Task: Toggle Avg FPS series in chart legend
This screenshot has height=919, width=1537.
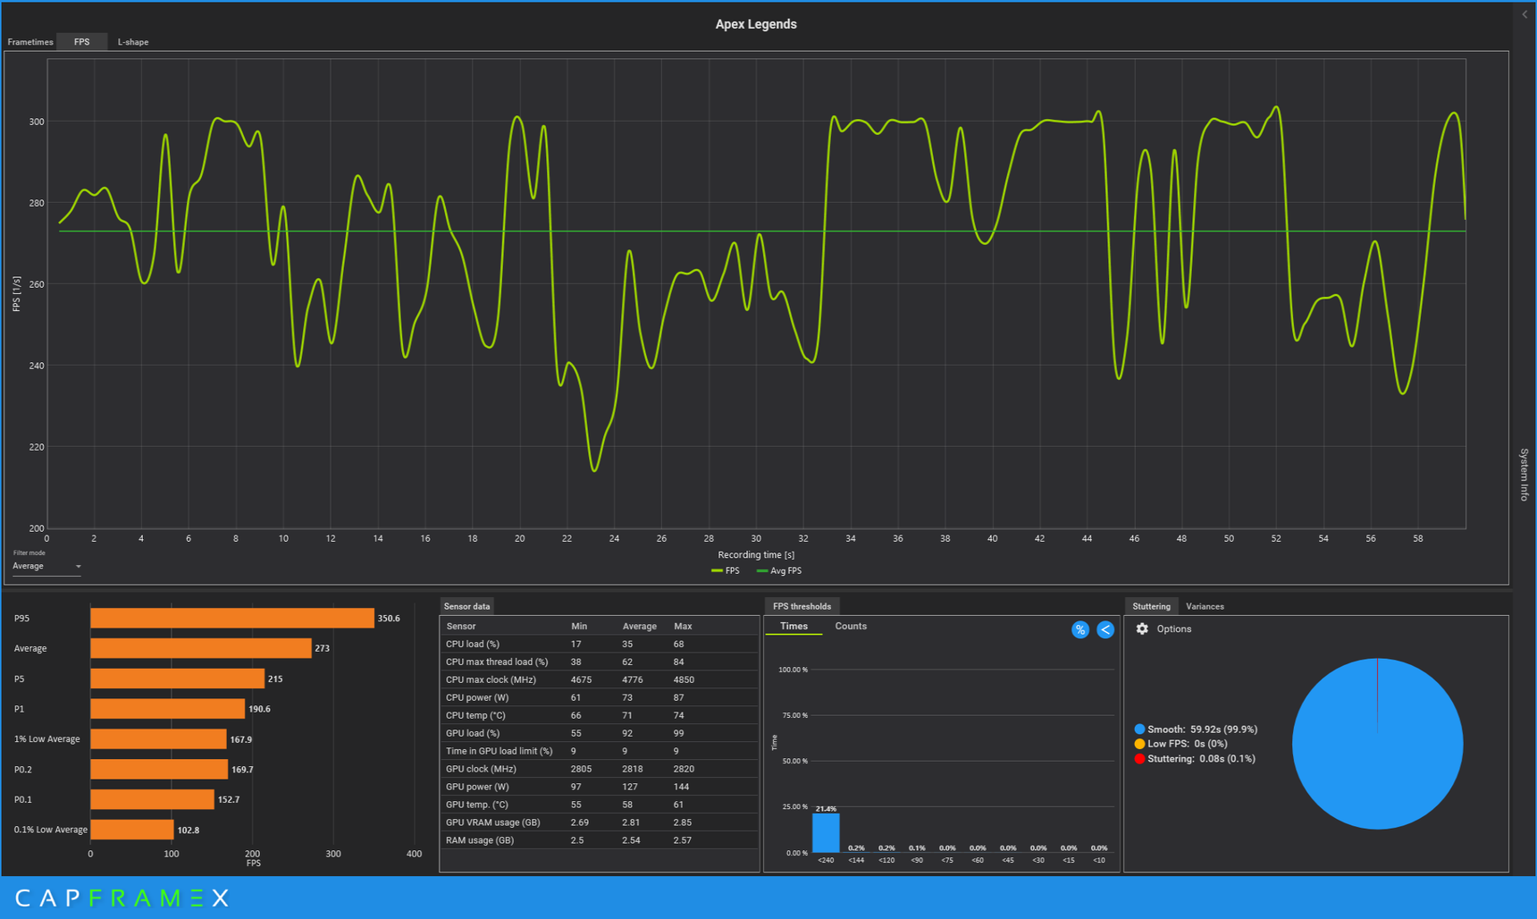Action: click(x=779, y=570)
